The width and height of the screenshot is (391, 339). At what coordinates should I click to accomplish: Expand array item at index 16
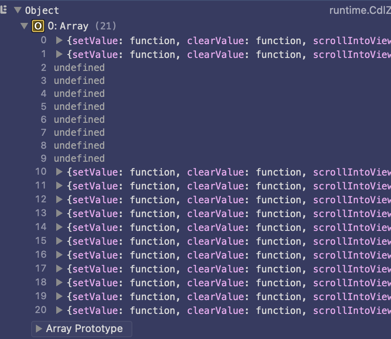tap(59, 255)
